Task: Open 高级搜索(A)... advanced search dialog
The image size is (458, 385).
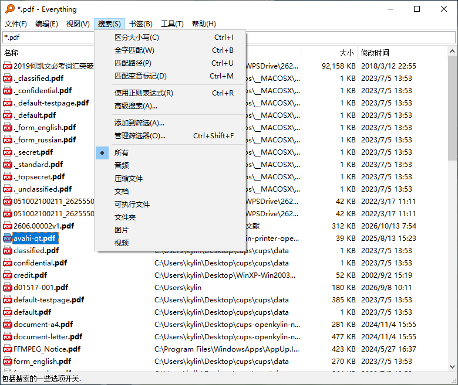Action: (x=170, y=106)
